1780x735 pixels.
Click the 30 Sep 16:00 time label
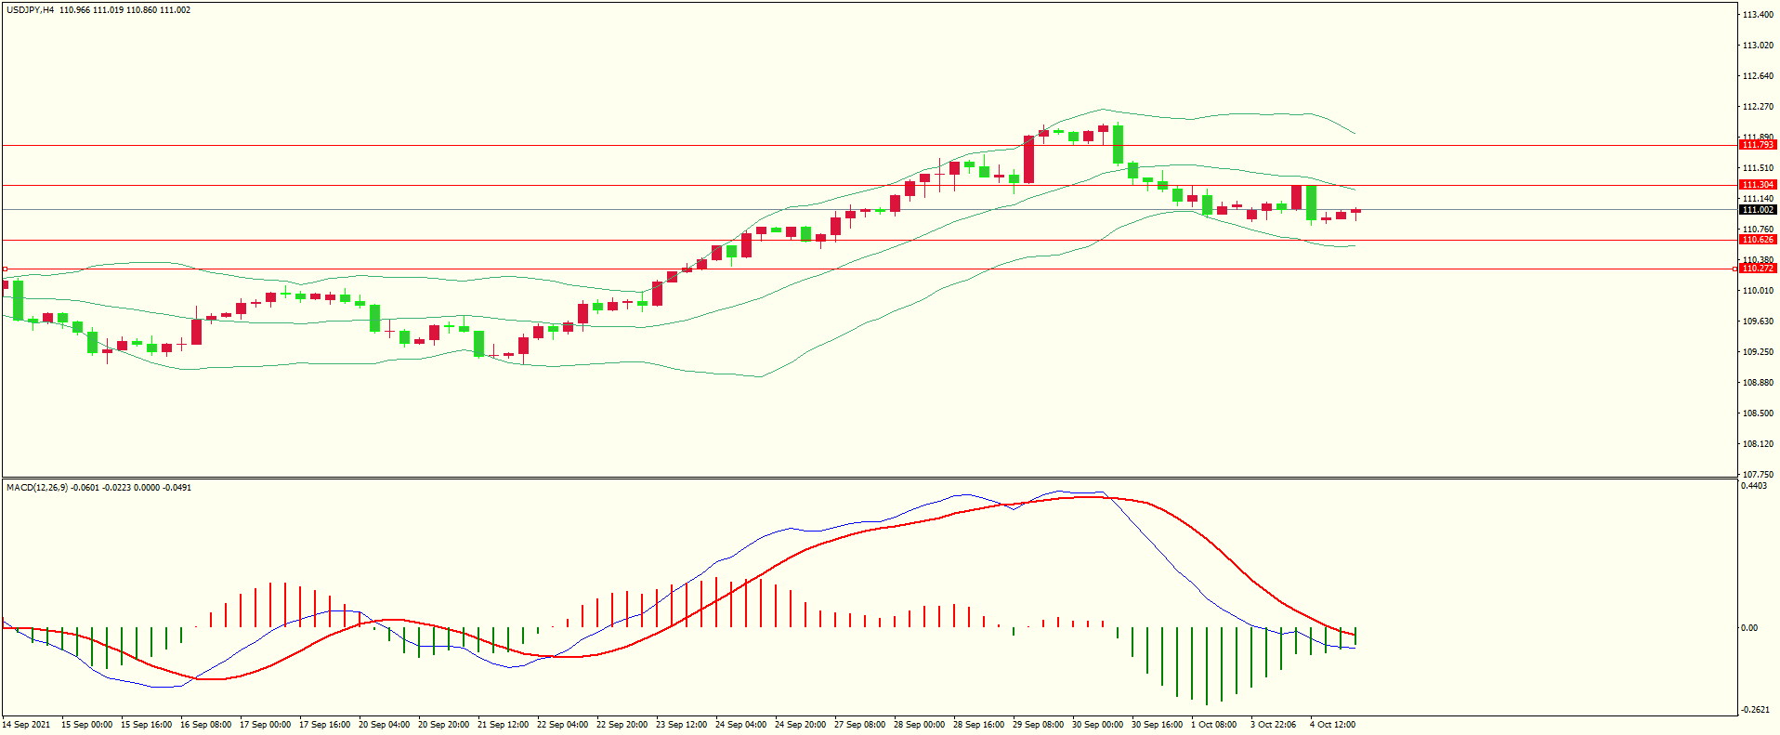coord(1157,725)
